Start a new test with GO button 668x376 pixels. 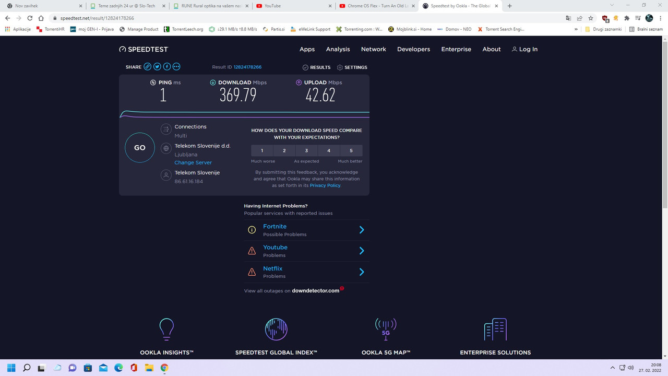(140, 148)
